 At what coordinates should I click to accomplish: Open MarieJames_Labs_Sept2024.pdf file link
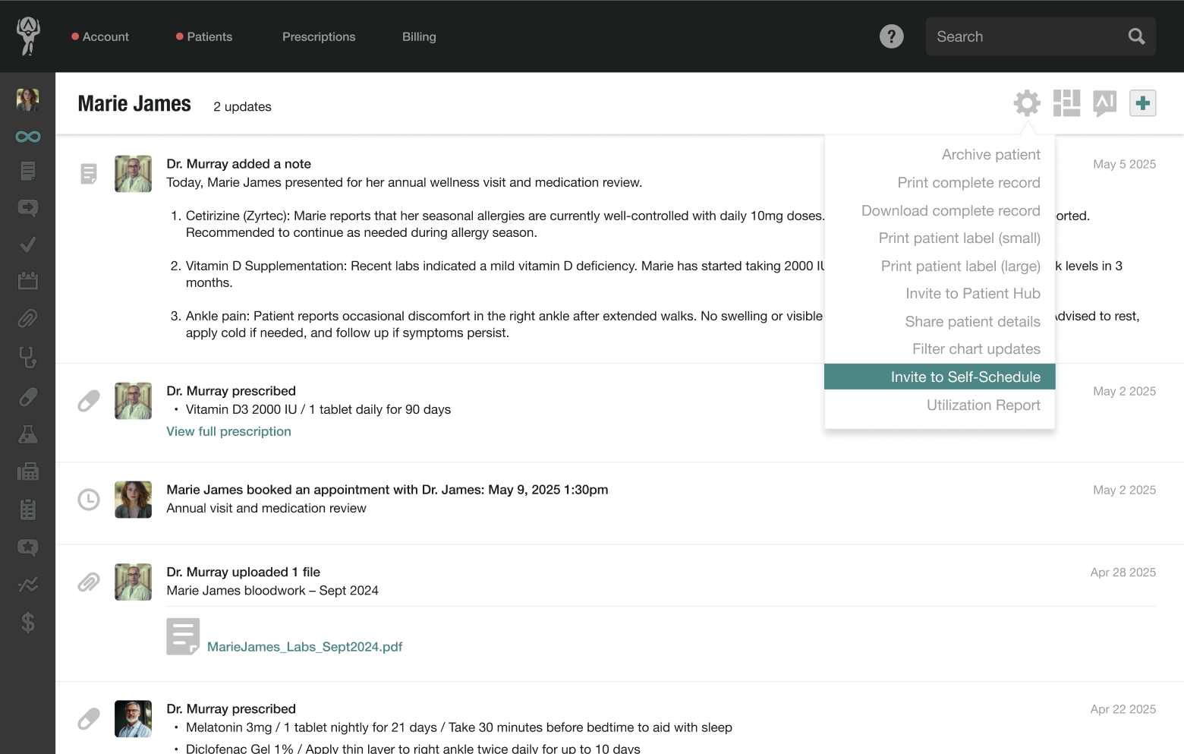304,647
